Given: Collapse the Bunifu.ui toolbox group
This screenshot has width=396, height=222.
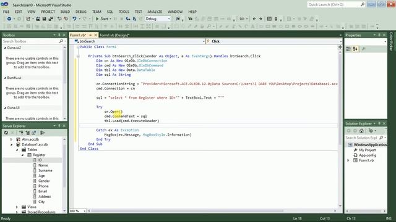Looking at the screenshot, I should pyautogui.click(x=5, y=78).
